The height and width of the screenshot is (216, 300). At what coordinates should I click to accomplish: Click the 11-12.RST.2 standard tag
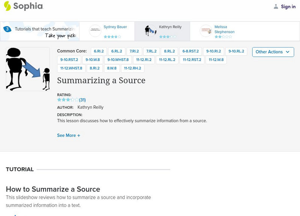[x=192, y=60]
